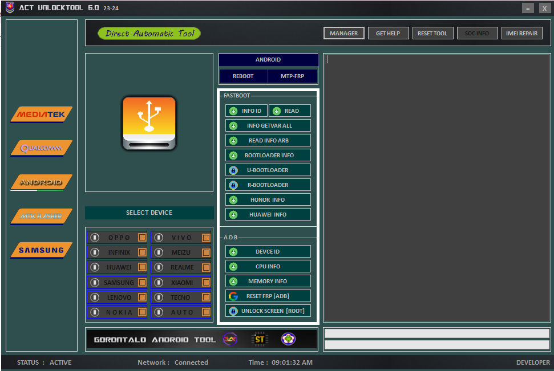Viewport: 554px width, 371px height.
Task: Switch to the ANDROID tab
Action: point(268,60)
